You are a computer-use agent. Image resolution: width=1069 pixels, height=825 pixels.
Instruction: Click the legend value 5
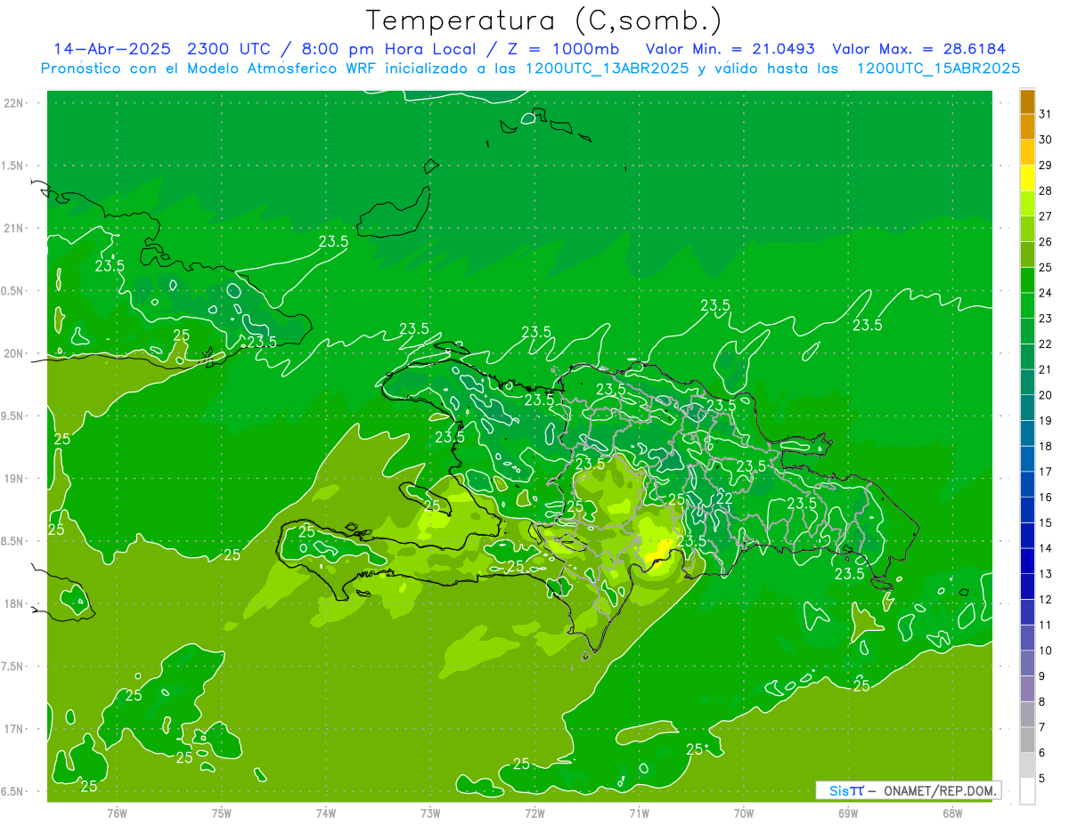point(1042,779)
